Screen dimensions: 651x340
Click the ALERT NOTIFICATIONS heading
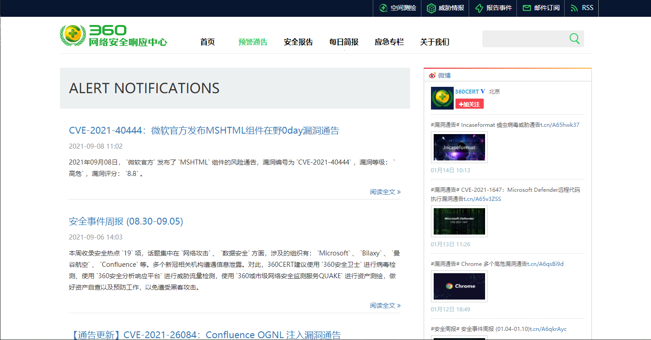144,88
